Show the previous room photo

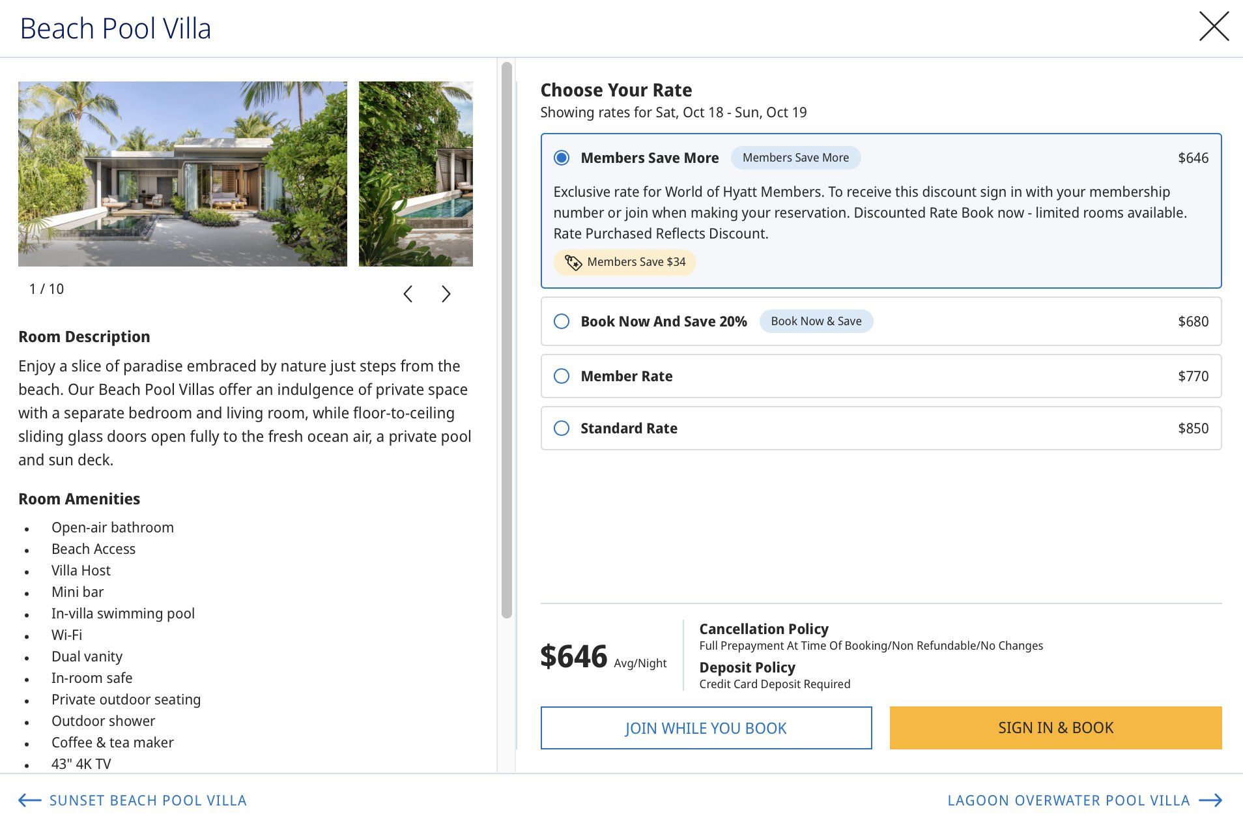[408, 294]
